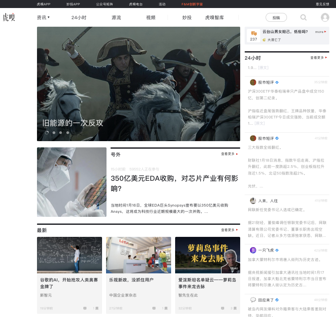Expand the 资讯 dropdown menu
336x317 pixels.
[43, 17]
